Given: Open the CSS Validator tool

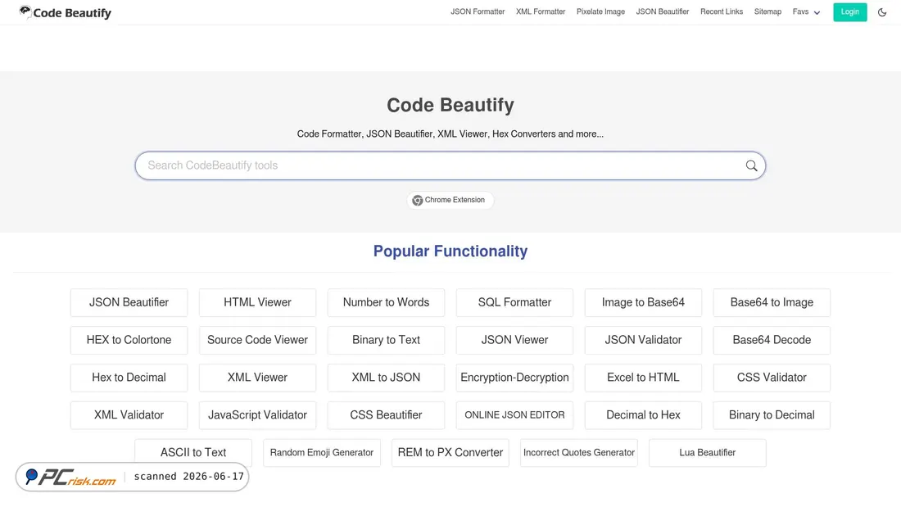Looking at the screenshot, I should (772, 378).
